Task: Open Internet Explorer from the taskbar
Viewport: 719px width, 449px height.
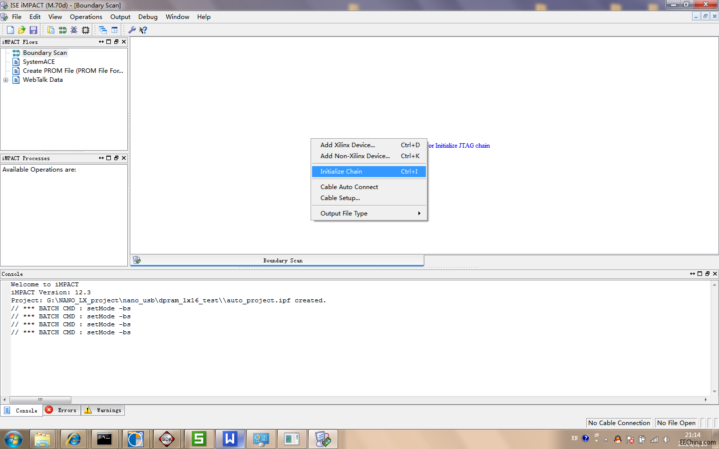Action: click(x=73, y=439)
